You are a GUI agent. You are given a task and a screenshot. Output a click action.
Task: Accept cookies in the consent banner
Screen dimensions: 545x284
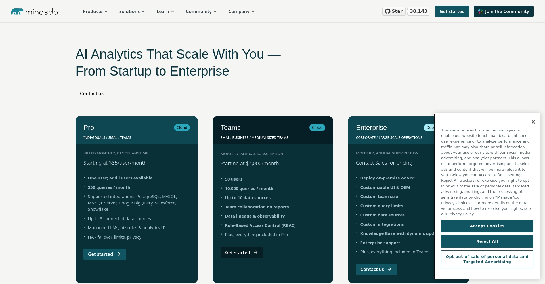[487, 226]
